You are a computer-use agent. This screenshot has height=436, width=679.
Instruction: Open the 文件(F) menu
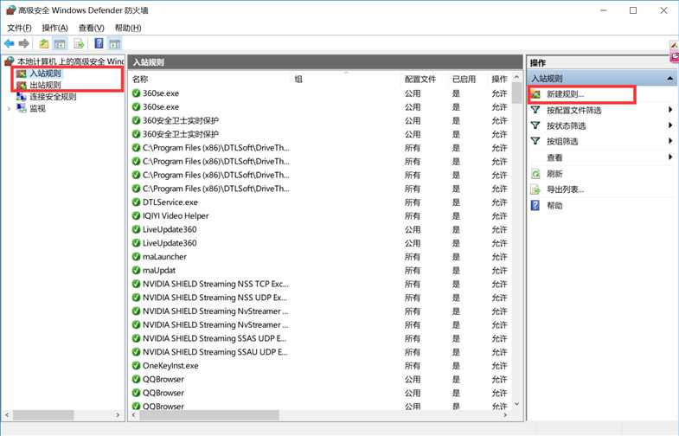(x=19, y=28)
